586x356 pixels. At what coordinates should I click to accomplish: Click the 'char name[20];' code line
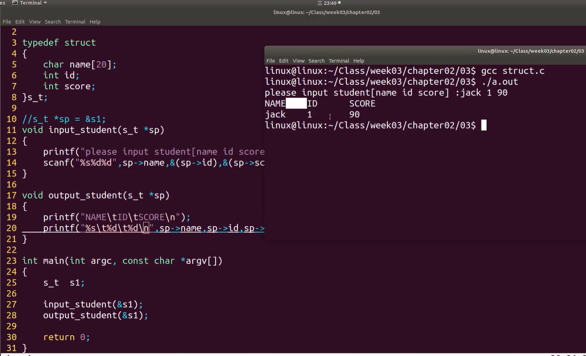(x=80, y=64)
